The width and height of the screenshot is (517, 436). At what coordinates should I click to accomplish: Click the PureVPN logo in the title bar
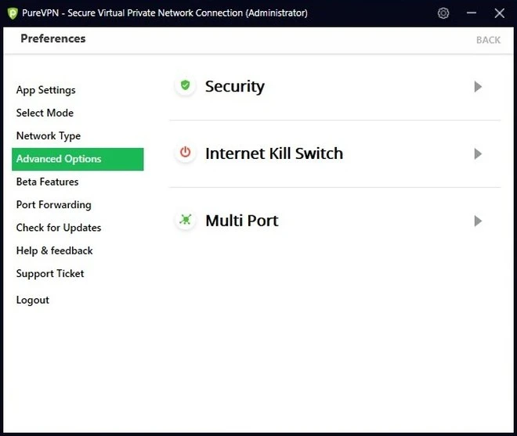click(13, 13)
